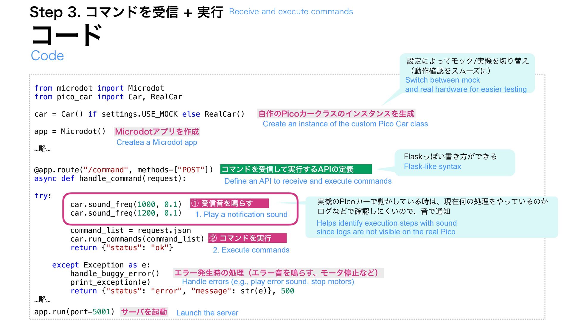This screenshot has width=572, height=322.
Task: Click 'Launch the server' text
Action: pos(207,313)
